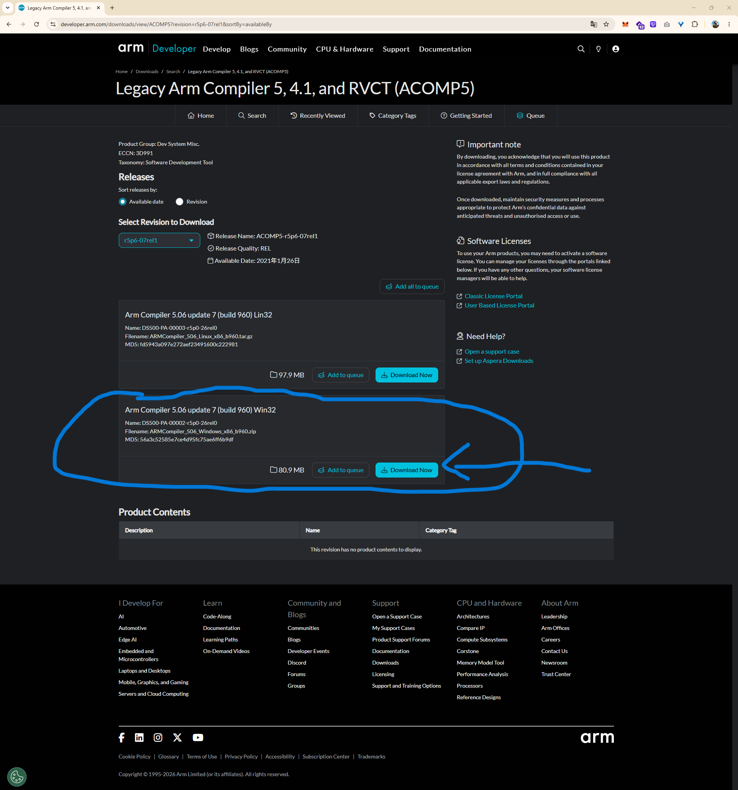This screenshot has width=738, height=790.
Task: Open the Blogs menu
Action: point(249,49)
